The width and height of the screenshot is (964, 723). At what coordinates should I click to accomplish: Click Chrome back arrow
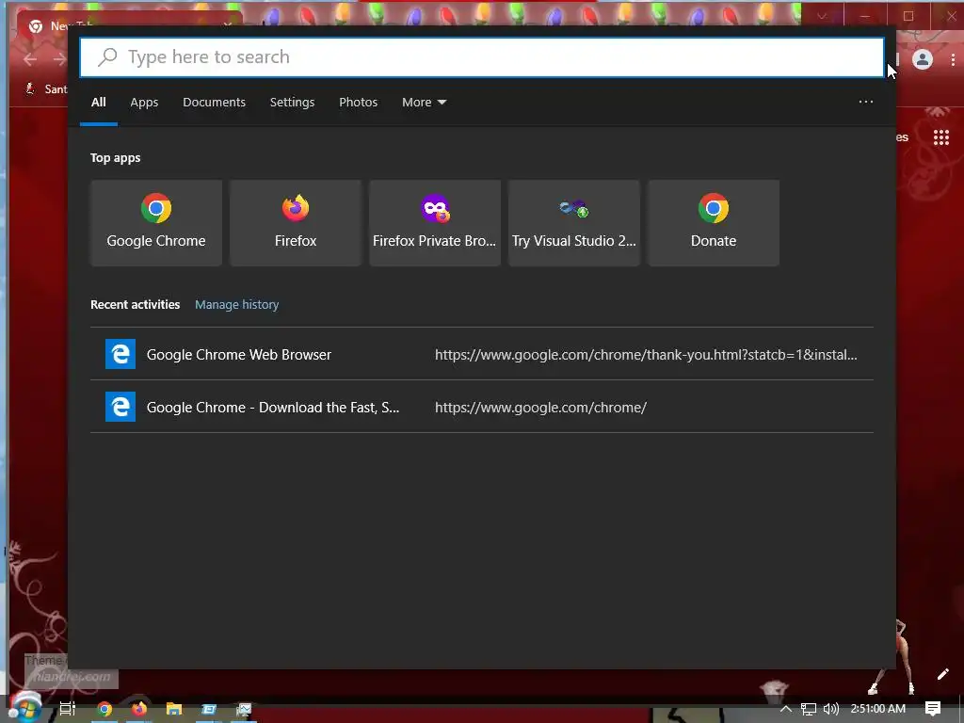pyautogui.click(x=30, y=59)
